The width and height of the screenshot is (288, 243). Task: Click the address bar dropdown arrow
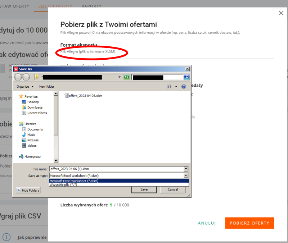(120, 77)
